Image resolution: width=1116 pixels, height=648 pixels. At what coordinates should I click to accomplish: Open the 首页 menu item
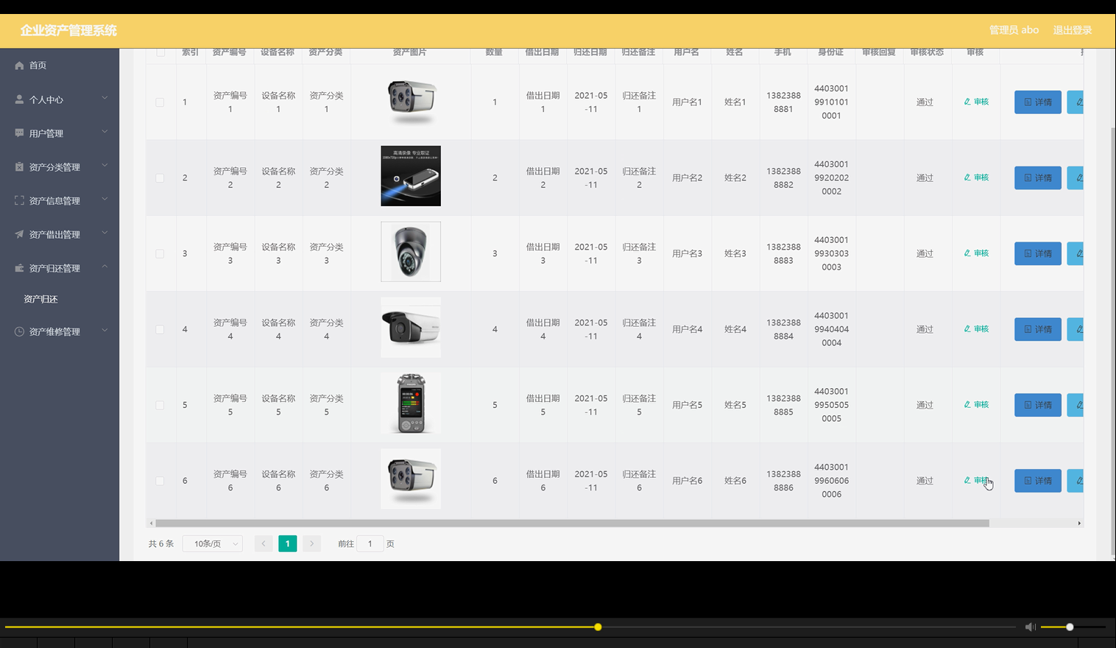tap(60, 66)
